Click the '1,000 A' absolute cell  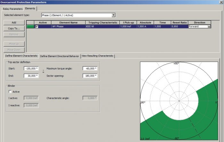coord(145,26)
